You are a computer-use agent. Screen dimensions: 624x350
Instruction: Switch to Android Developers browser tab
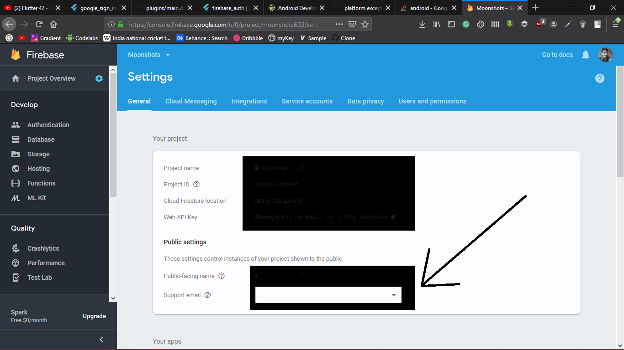pos(297,8)
